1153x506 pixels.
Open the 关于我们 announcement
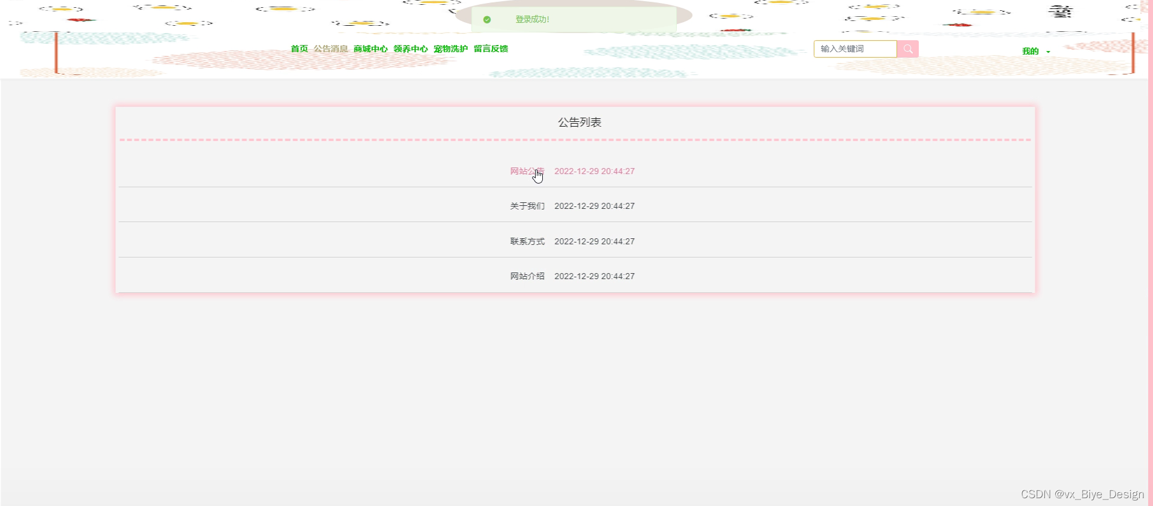tap(527, 206)
